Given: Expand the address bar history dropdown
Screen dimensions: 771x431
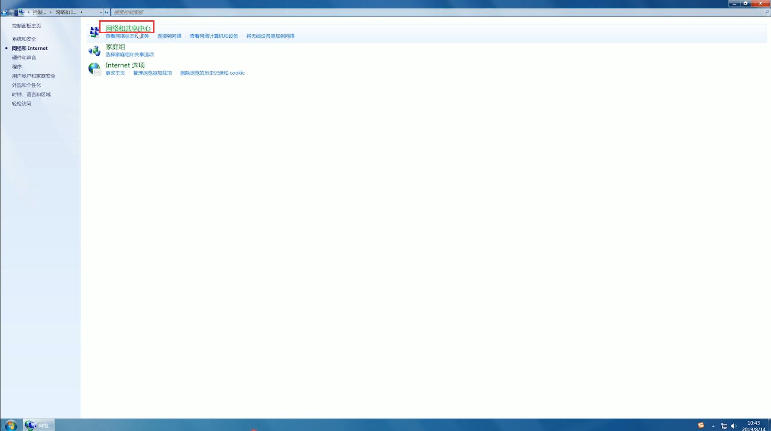Looking at the screenshot, I should pos(101,12).
